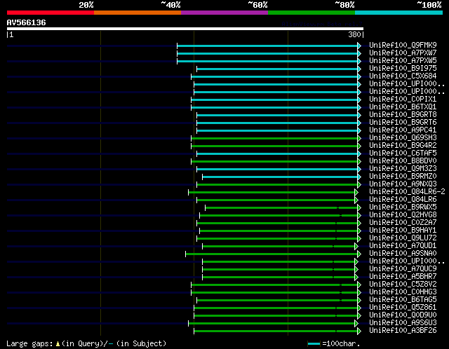Open hit UniRef100_A7QUD1
Image resolution: width=449 pixels, height=349 pixels.
click(403, 246)
